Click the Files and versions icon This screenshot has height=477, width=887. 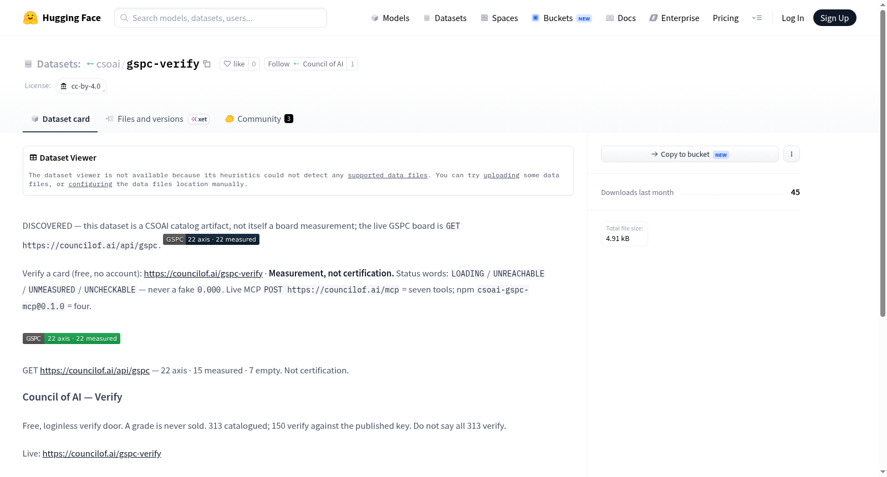click(x=110, y=119)
